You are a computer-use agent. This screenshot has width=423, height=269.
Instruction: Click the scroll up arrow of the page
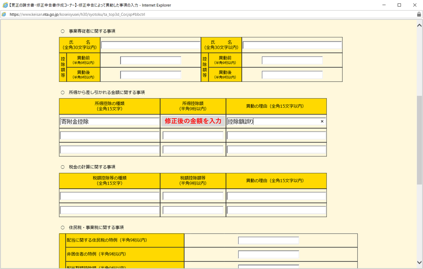tap(419, 25)
